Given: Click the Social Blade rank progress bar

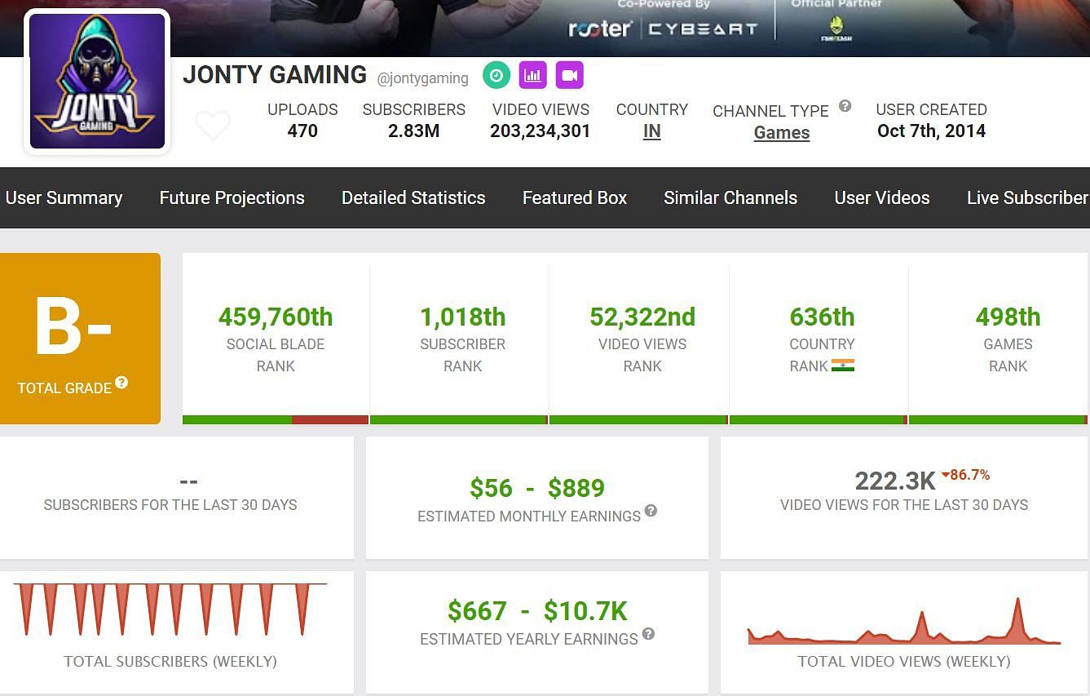Looking at the screenshot, I should [276, 420].
